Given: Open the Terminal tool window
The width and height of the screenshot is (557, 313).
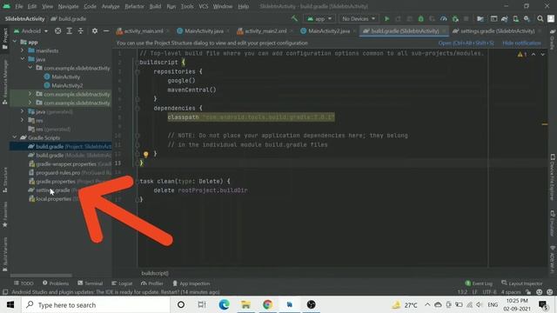Looking at the screenshot, I should (x=91, y=283).
